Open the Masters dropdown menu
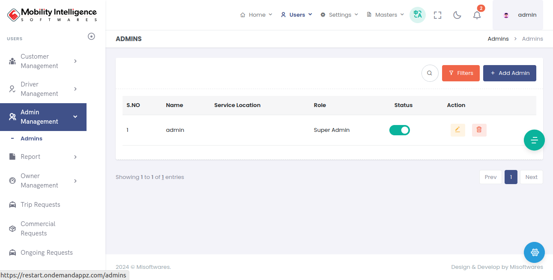This screenshot has height=280, width=553. [x=385, y=15]
